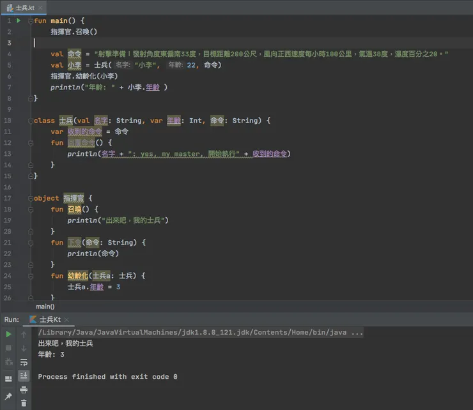Image resolution: width=473 pixels, height=410 pixels.
Task: Click the long string literal on line 4
Action: coord(271,54)
